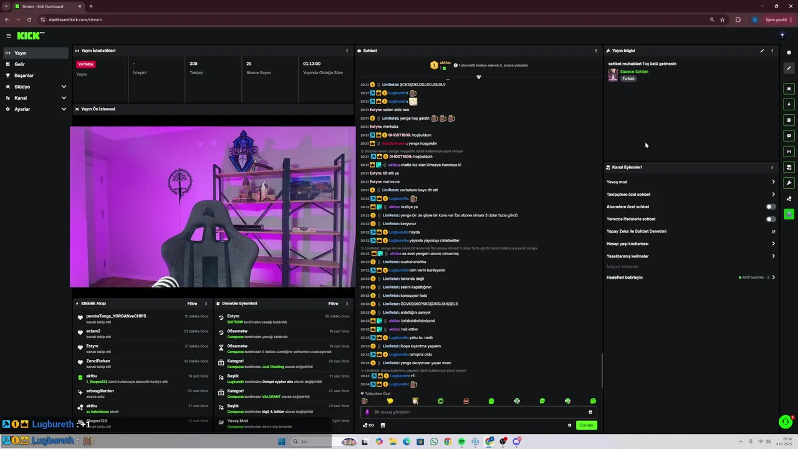The width and height of the screenshot is (798, 449).
Task: Open Sohbet panel three-dot options
Action: [596, 51]
